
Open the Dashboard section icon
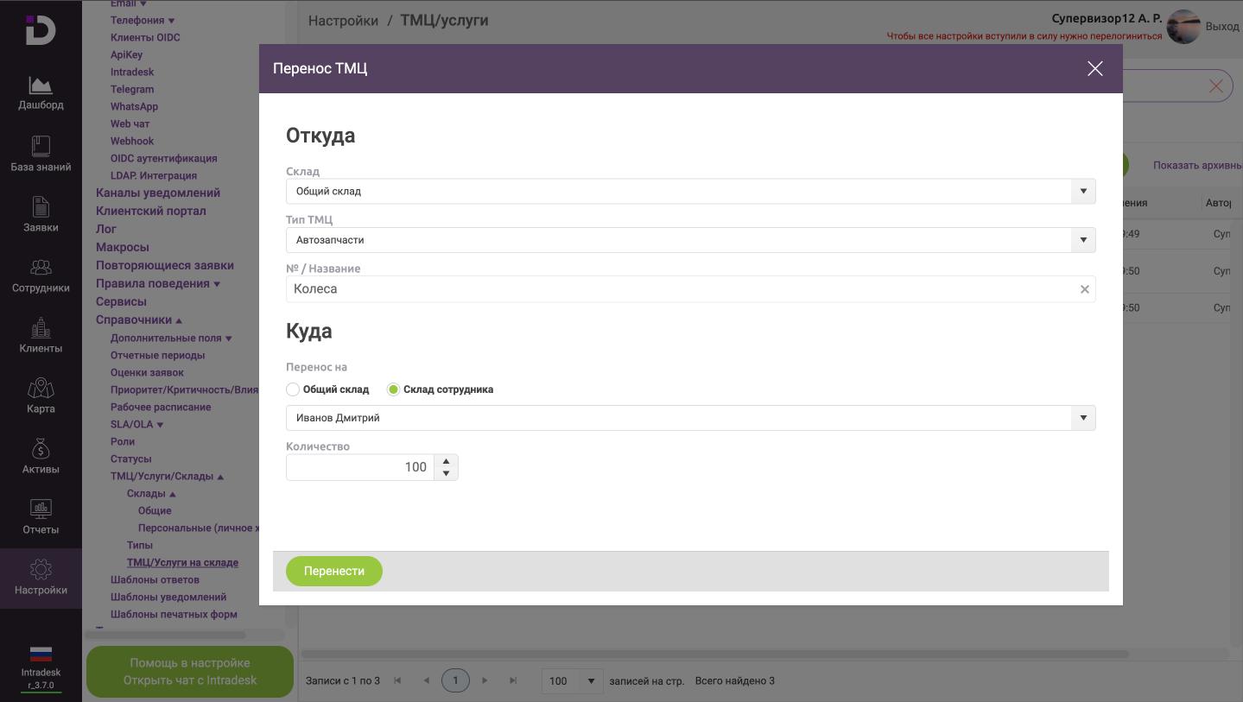tap(41, 86)
